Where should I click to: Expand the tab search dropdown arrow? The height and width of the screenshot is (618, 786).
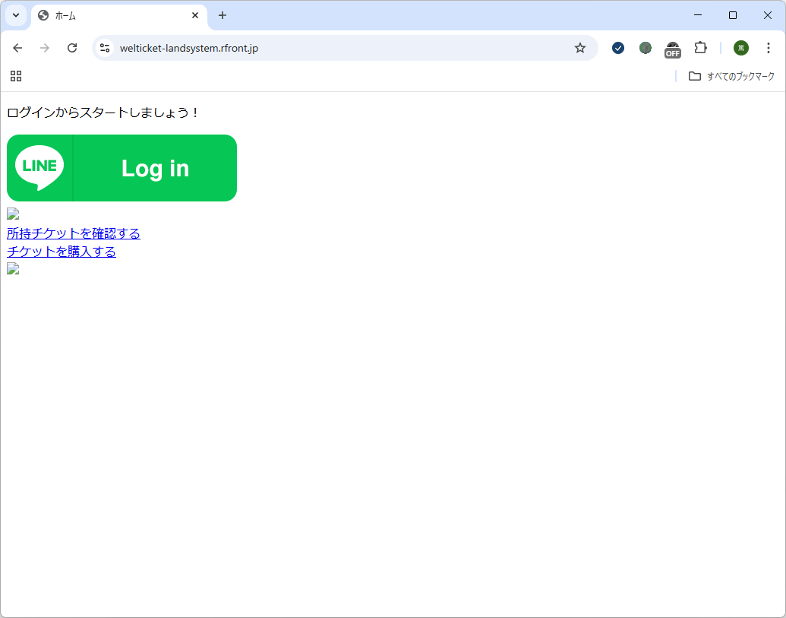point(16,15)
